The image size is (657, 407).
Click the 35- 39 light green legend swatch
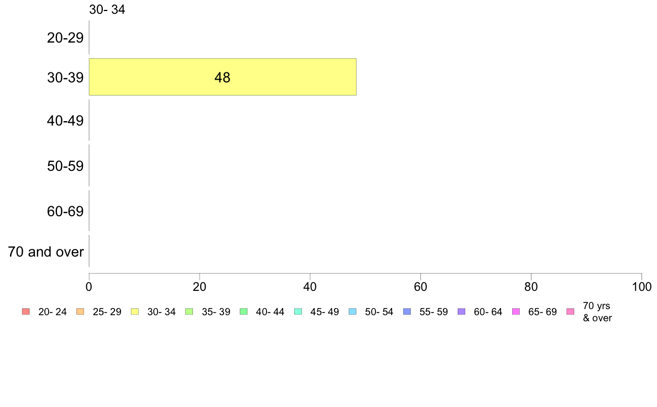(189, 311)
